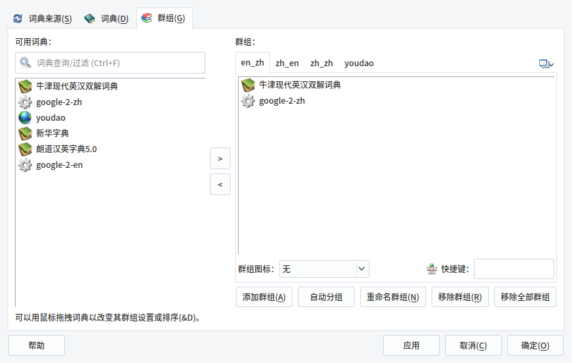Image resolution: width=572 pixels, height=363 pixels.
Task: Confirm with 确定(O) button
Action: tap(535, 345)
